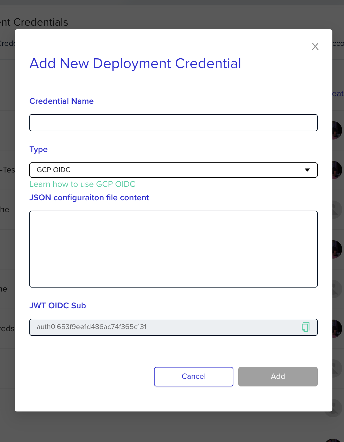Image resolution: width=344 pixels, height=442 pixels.
Task: Open Learn how to use GCP OIDC link
Action: pyautogui.click(x=82, y=184)
